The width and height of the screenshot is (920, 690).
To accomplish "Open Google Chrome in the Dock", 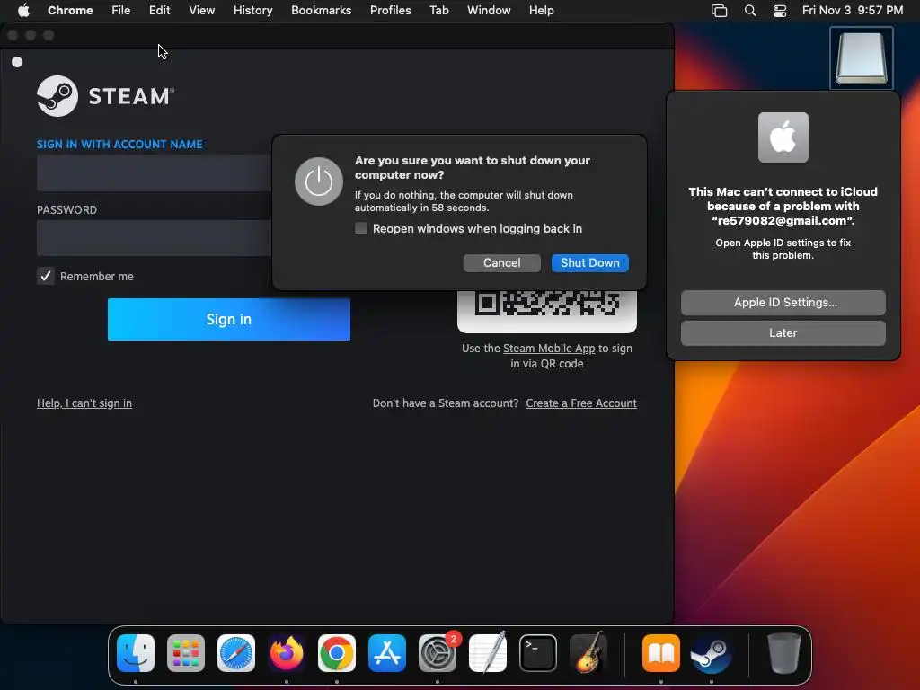I will (337, 653).
